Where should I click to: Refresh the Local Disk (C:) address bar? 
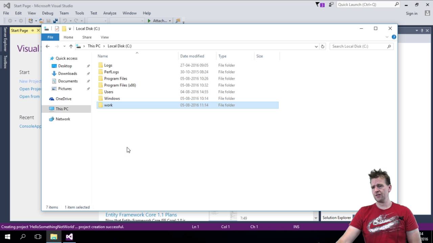[x=323, y=46]
